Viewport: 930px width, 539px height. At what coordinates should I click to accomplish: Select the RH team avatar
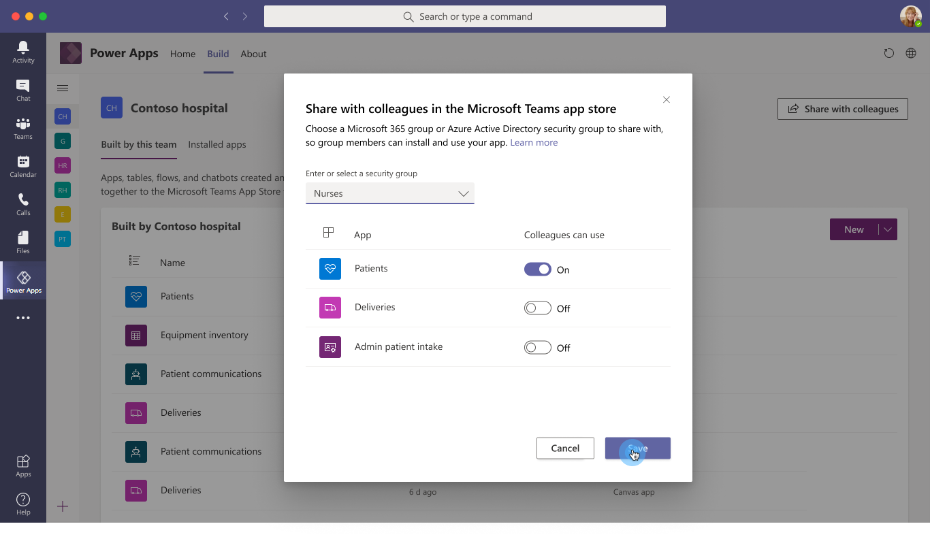[63, 190]
